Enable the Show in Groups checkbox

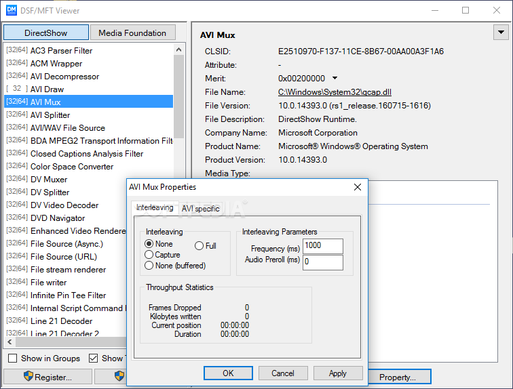tap(12, 359)
